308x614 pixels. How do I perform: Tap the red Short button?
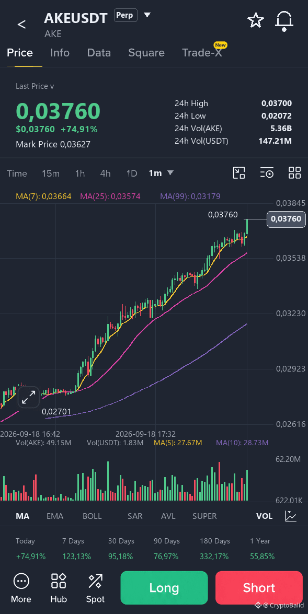(x=259, y=588)
